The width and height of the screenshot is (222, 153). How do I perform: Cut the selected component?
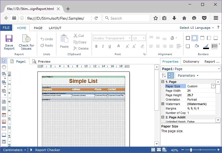tap(79, 36)
